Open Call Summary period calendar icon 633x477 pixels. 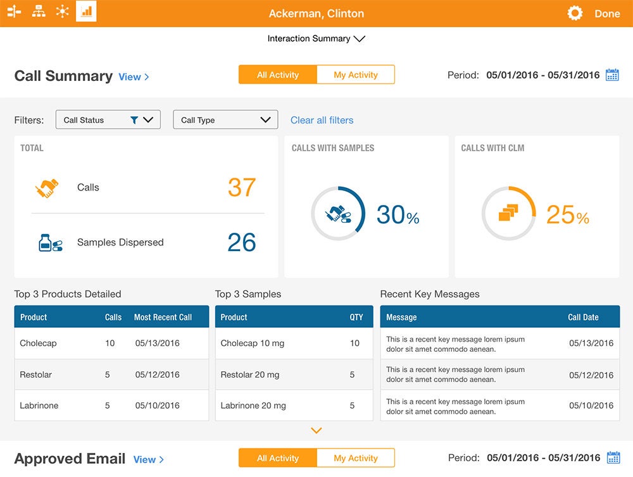[612, 75]
